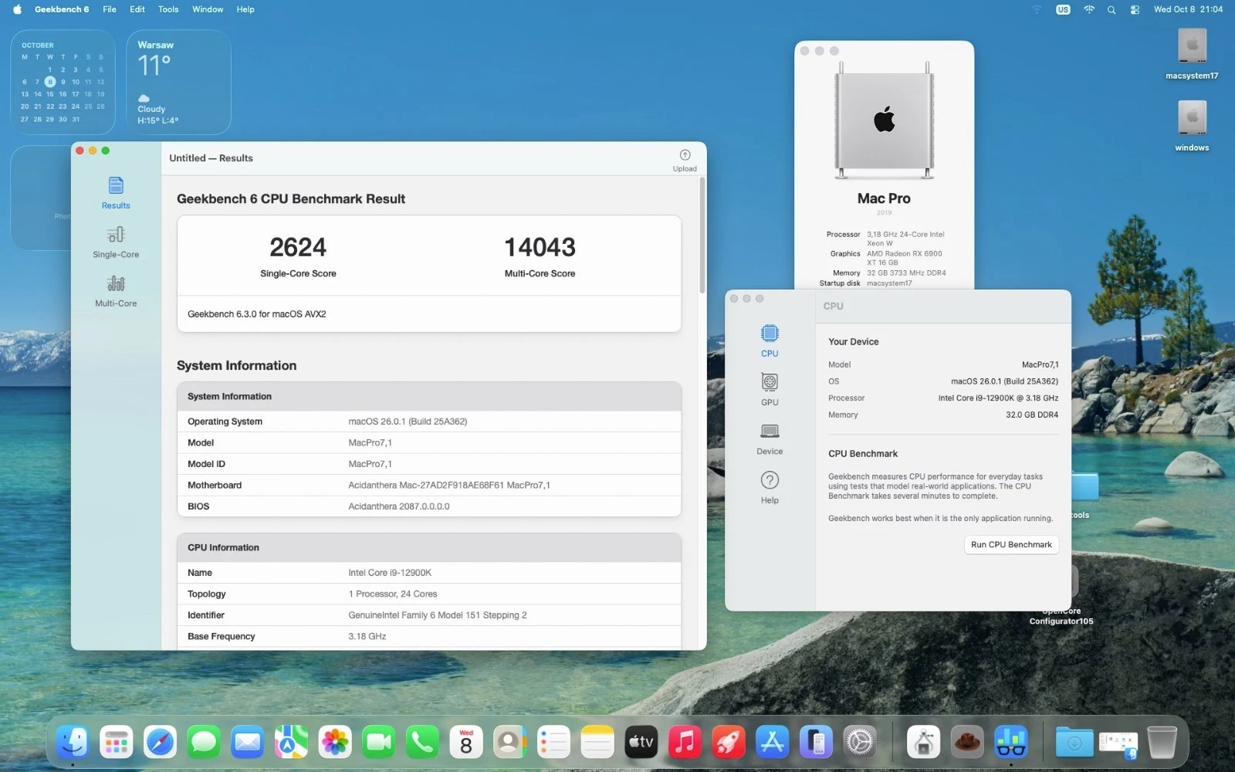
Task: Click the Topology value 1 Processor, 24 Cores
Action: pyautogui.click(x=392, y=594)
